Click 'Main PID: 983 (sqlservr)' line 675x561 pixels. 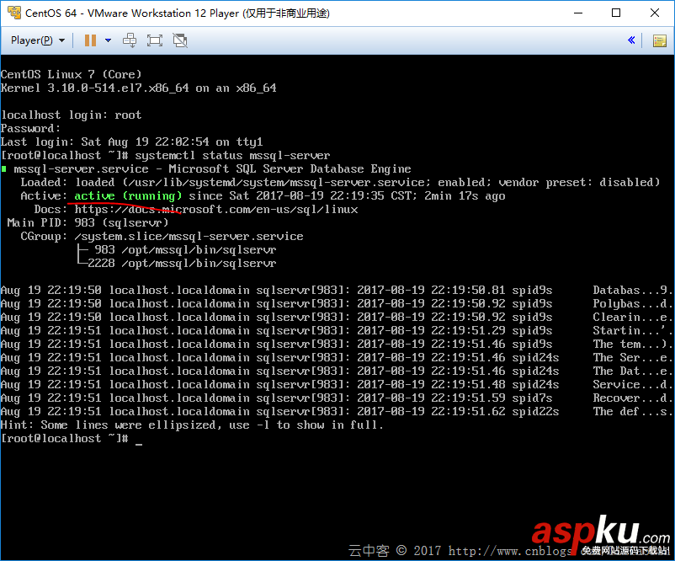[88, 222]
